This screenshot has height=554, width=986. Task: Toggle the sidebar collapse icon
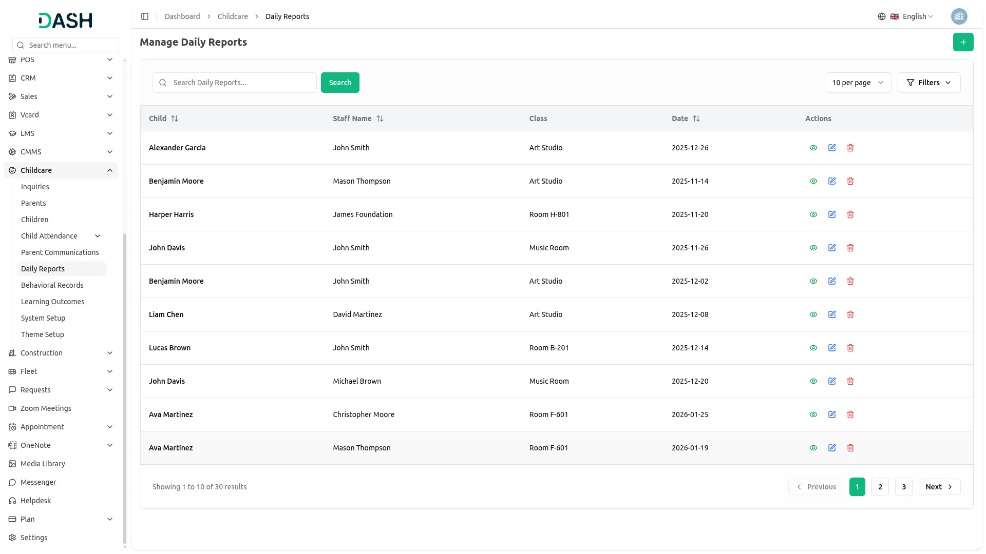tap(145, 16)
